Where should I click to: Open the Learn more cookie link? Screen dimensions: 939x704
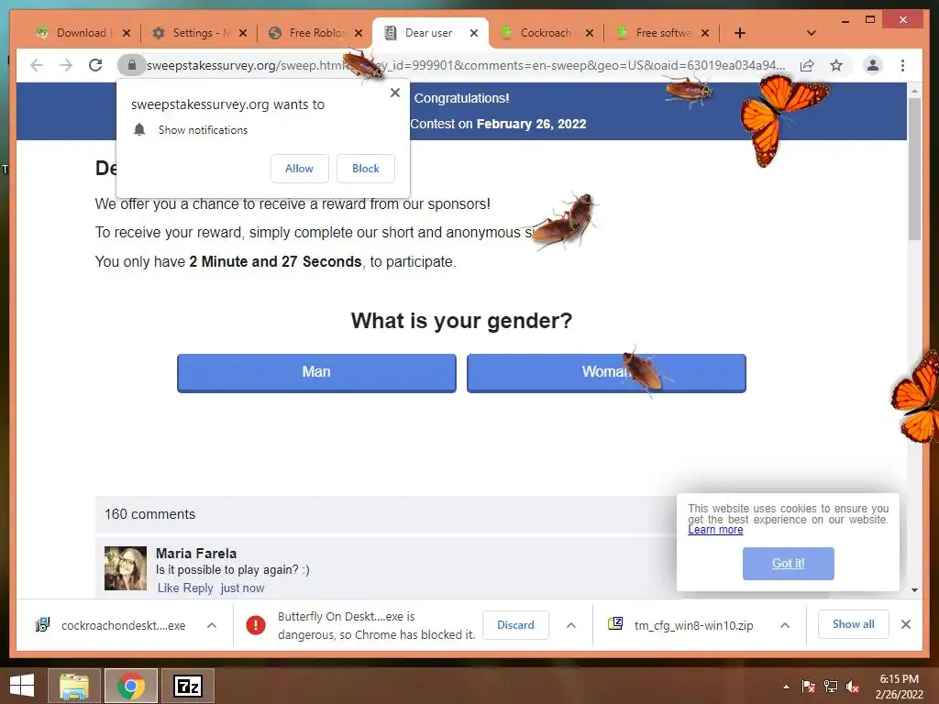pyautogui.click(x=715, y=530)
